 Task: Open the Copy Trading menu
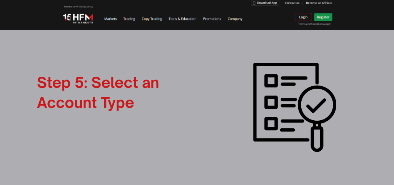click(152, 19)
